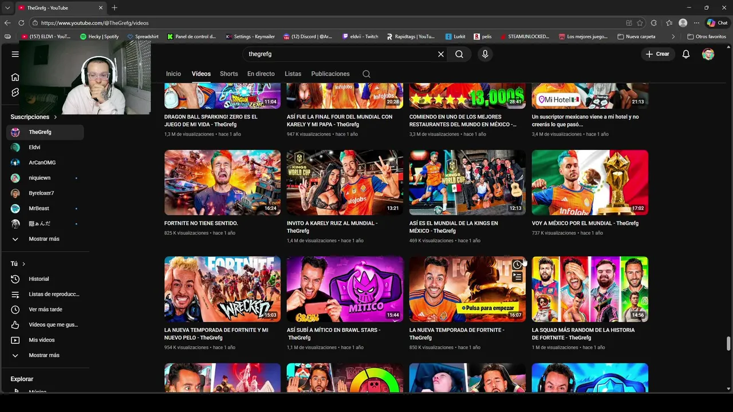Clear the search box with X

click(x=441, y=54)
